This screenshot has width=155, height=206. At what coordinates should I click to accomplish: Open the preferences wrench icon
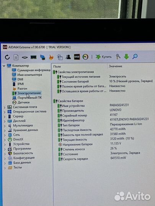118,57
